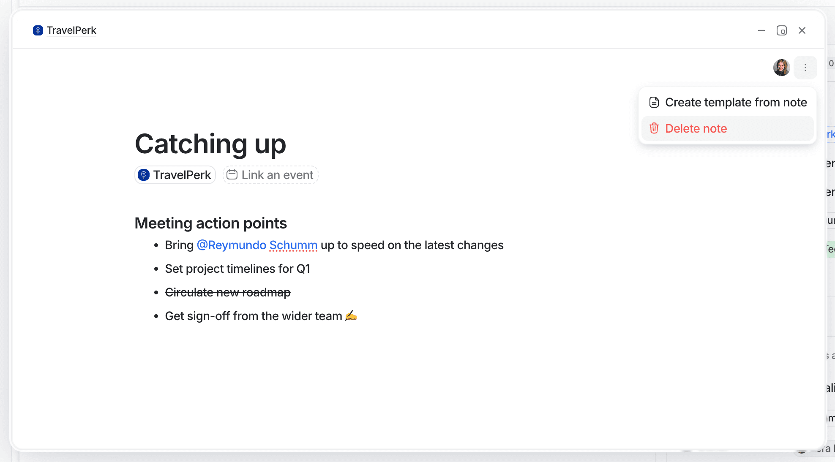Edit the Catching up note title

(210, 144)
